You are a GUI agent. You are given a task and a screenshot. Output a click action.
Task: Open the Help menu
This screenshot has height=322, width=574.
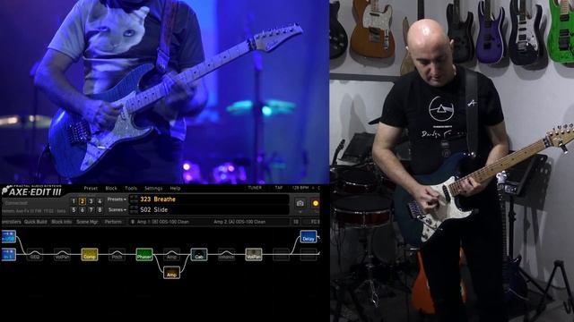(175, 189)
